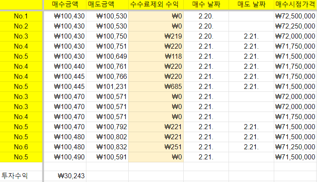Select the buy amount cell ₩100,440
Image resolution: width=317 pixels, height=182 pixels.
pos(65,67)
